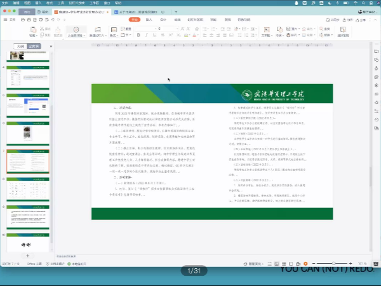Click the play-from-current-slide icon
Viewport: 381px width, 286px height.
tap(76, 31)
